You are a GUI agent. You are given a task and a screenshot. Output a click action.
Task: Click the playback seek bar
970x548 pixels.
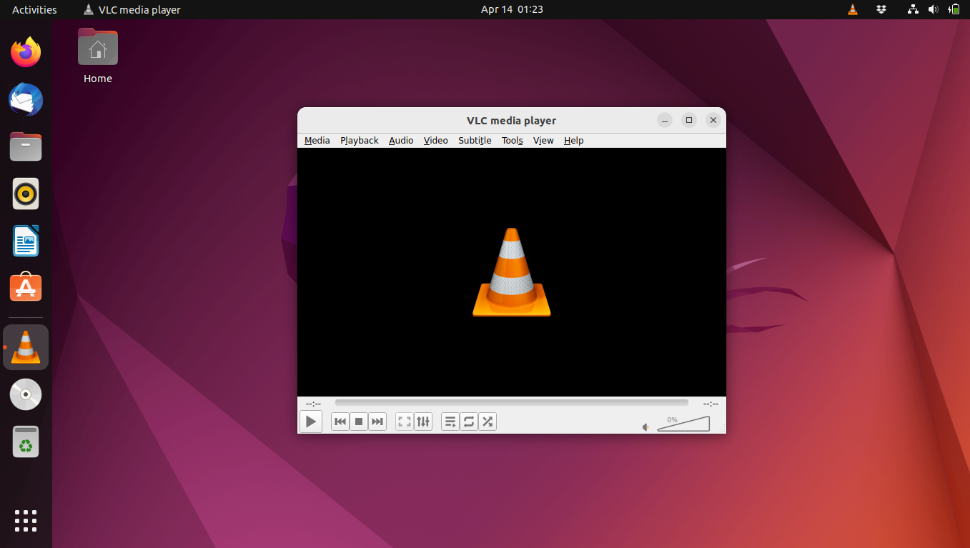pyautogui.click(x=512, y=404)
